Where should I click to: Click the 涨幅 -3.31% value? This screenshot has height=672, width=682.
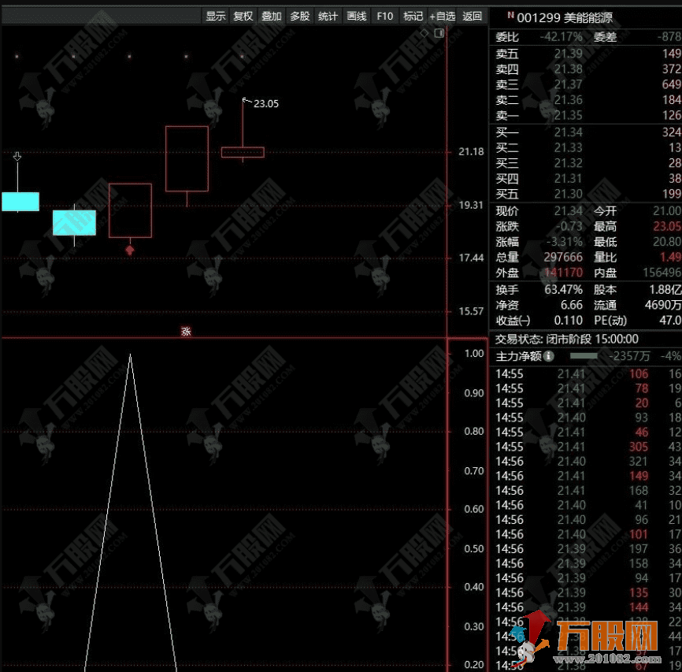564,242
